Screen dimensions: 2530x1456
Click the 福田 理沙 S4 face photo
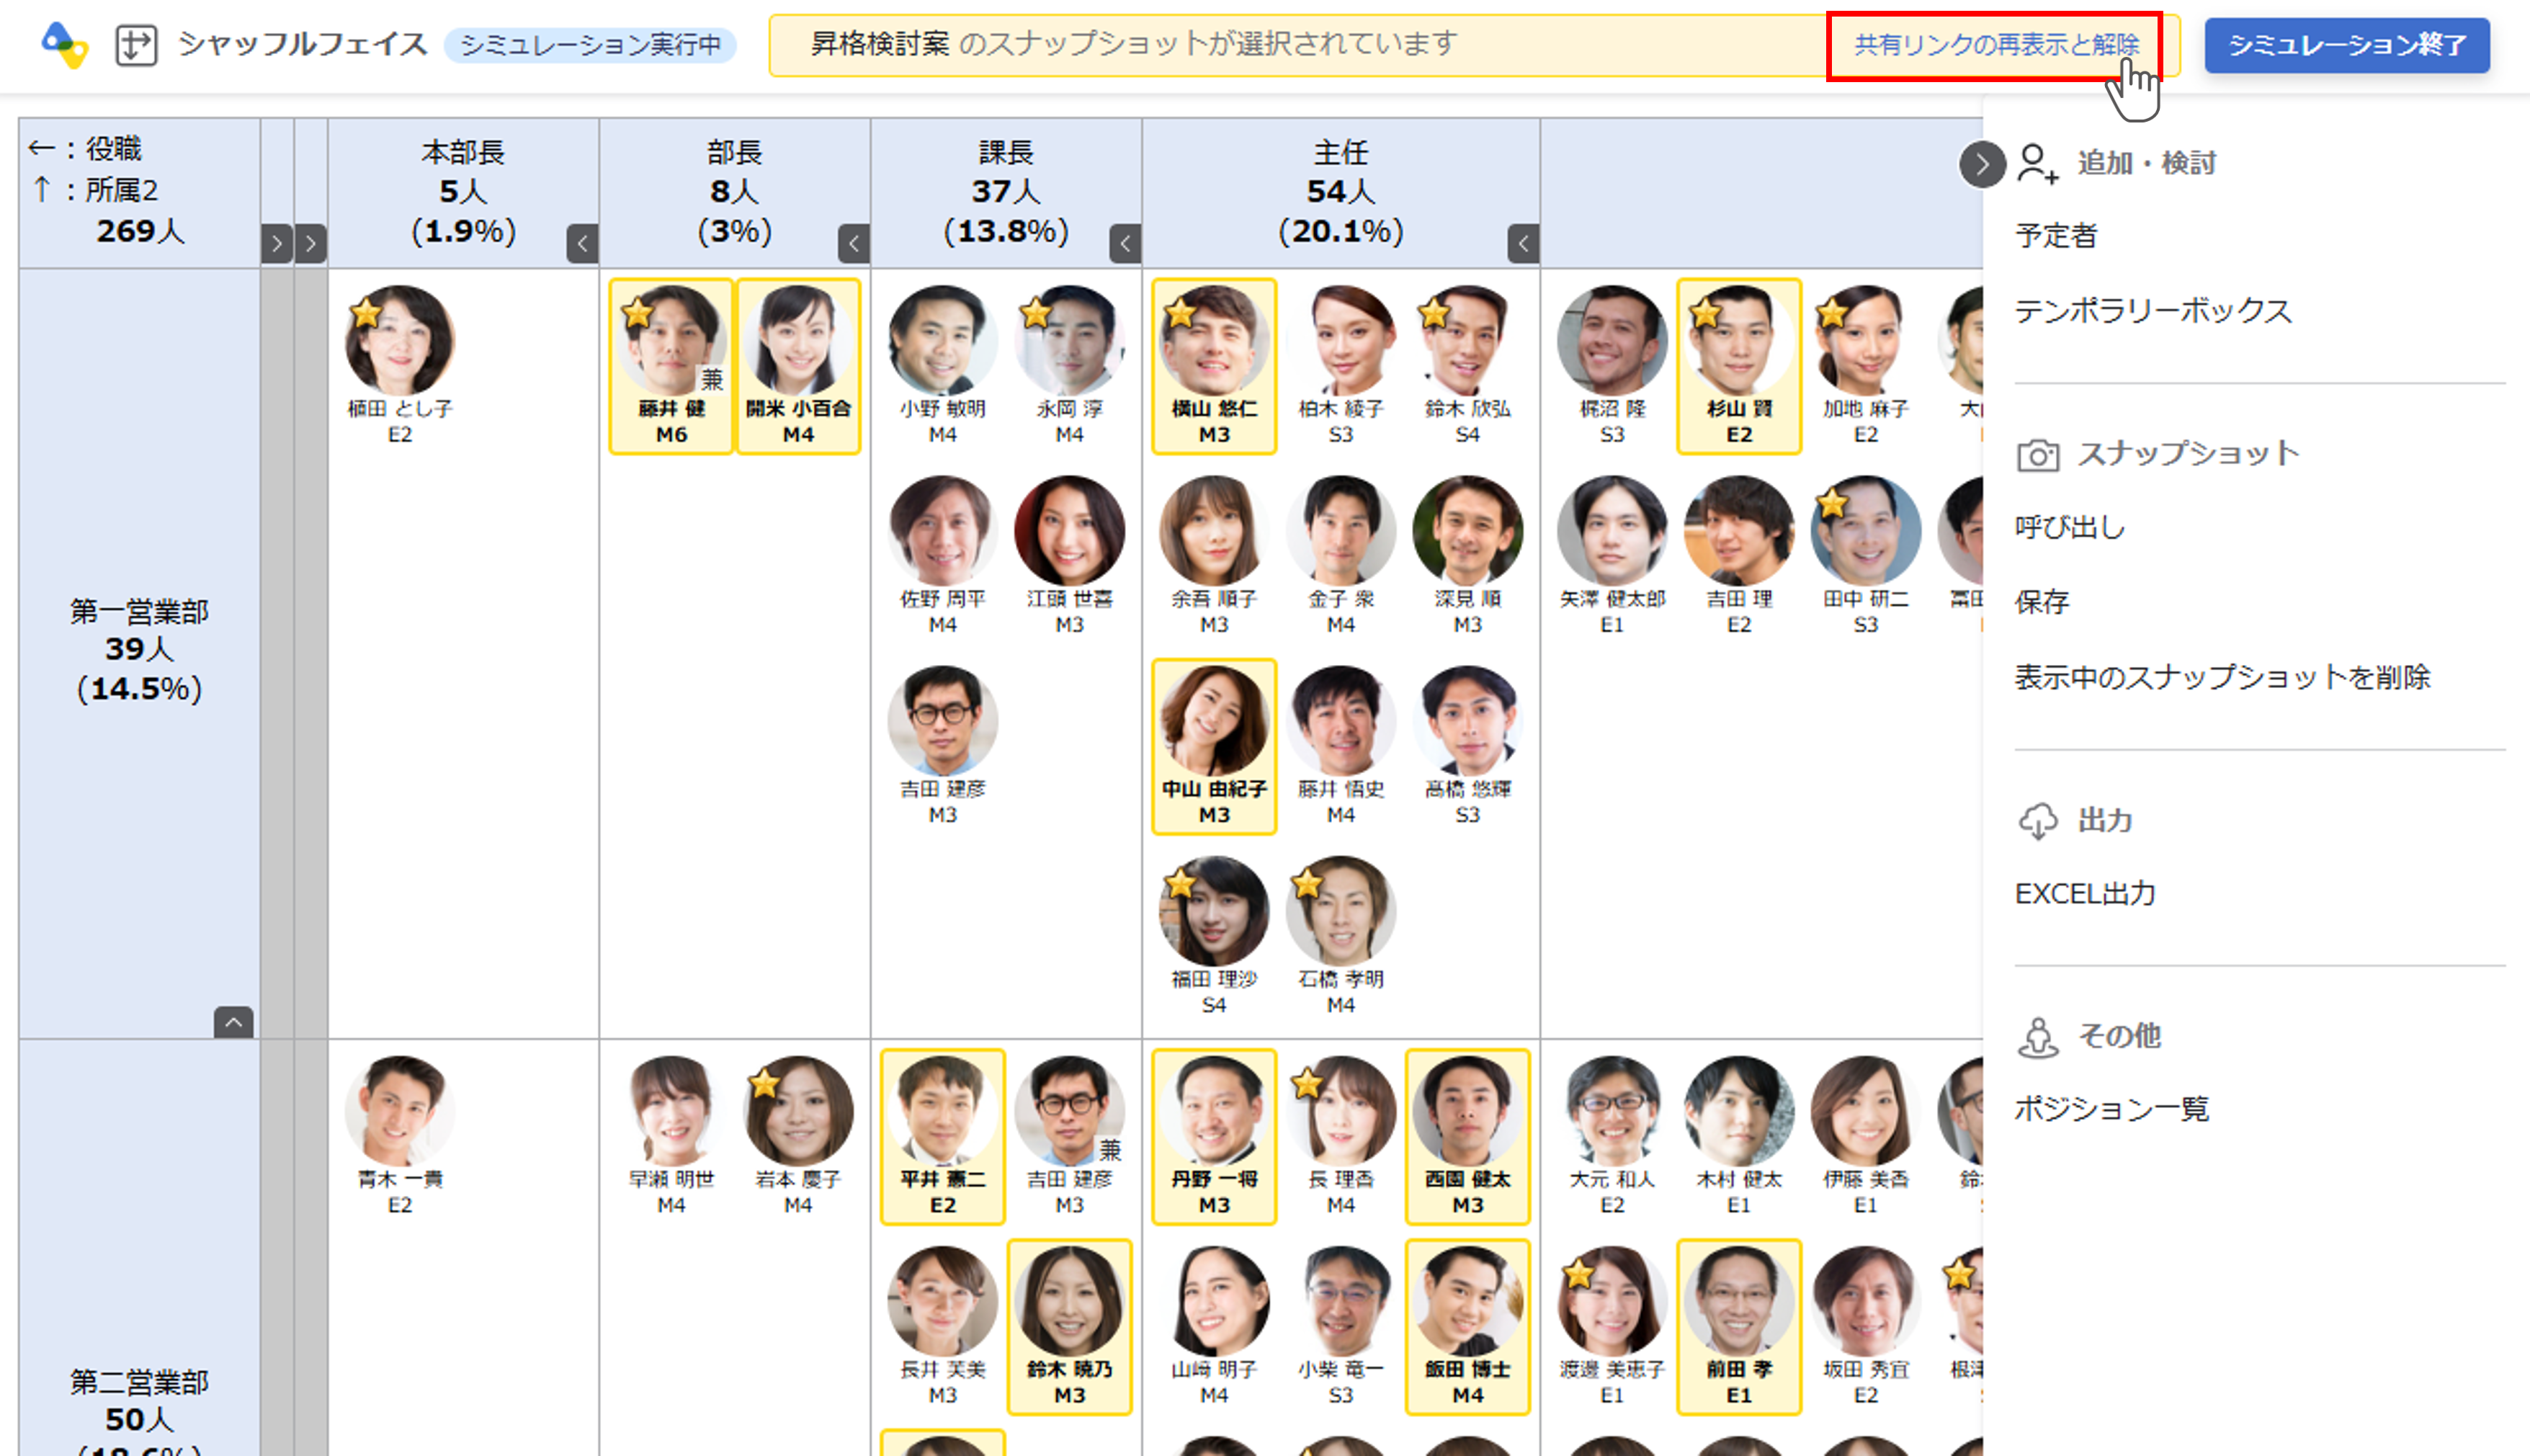point(1214,910)
